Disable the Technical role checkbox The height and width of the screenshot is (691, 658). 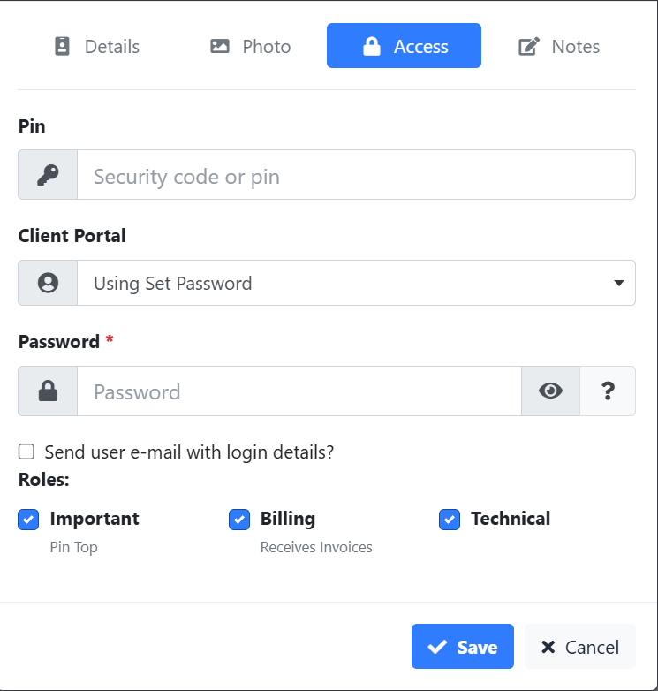450,520
